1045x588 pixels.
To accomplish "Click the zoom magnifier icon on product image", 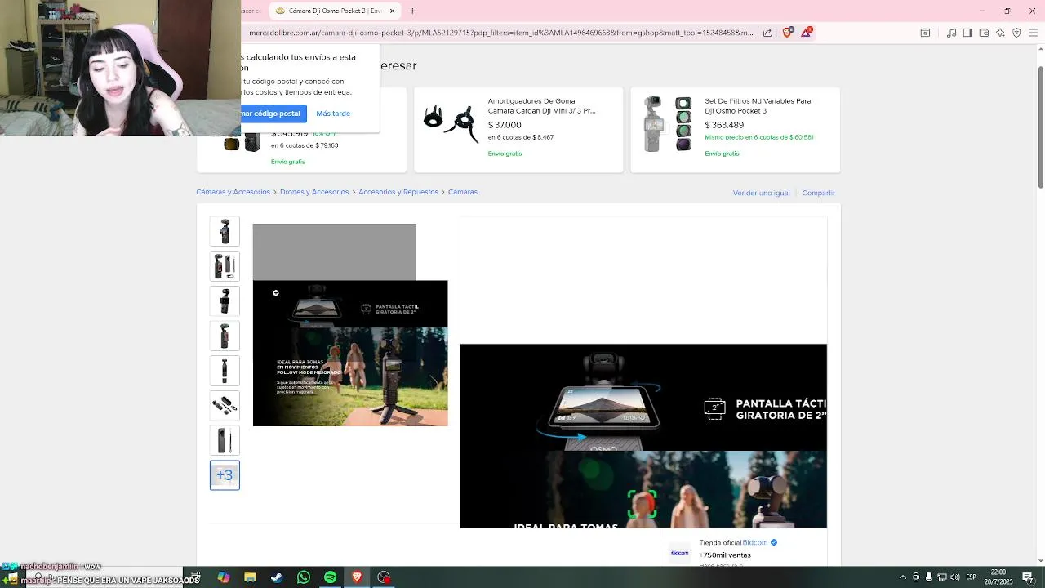I will pos(276,292).
